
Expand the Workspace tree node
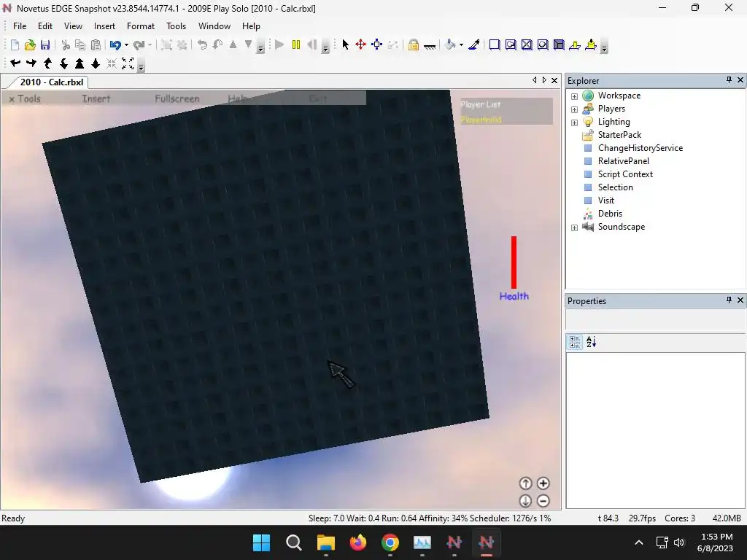(575, 96)
